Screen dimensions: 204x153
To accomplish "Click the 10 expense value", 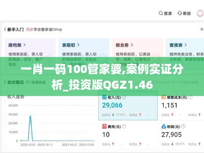I will (x=106, y=135).
